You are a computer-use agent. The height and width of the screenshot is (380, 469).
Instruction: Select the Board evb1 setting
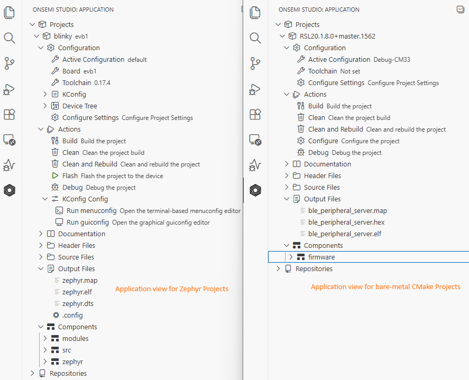pos(79,71)
